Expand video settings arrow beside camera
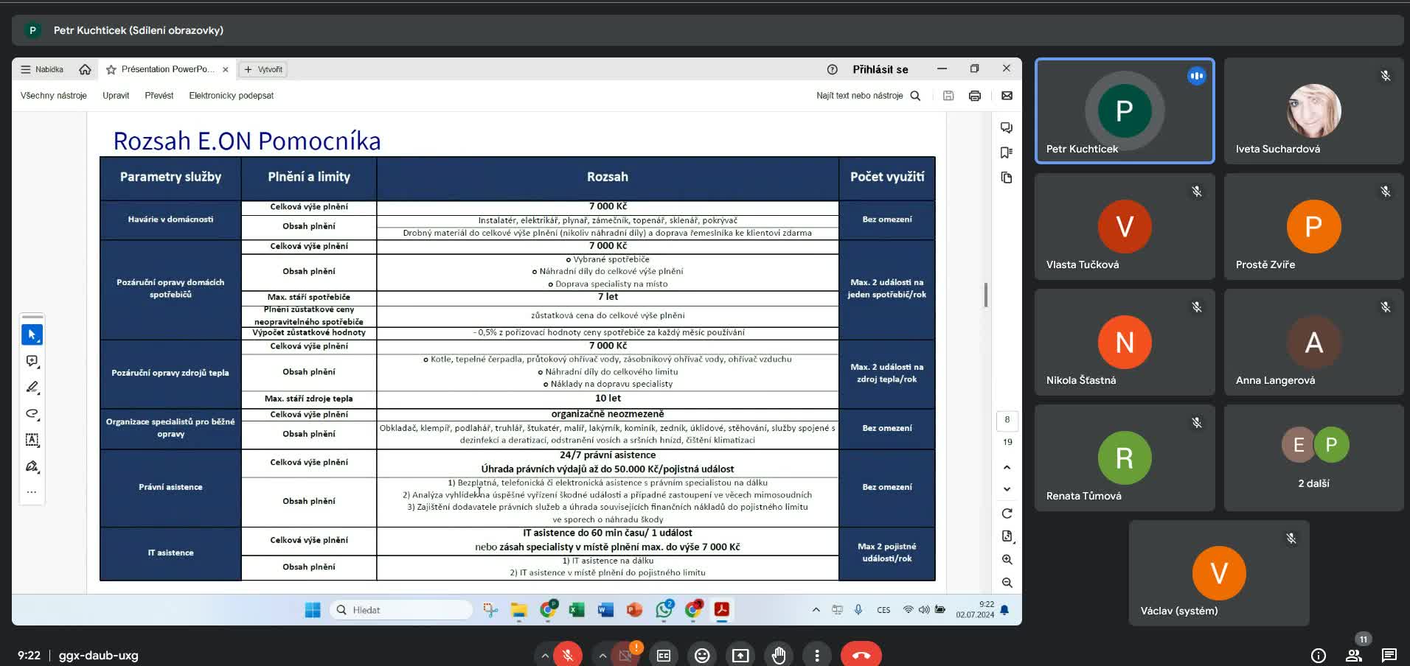 click(x=602, y=655)
